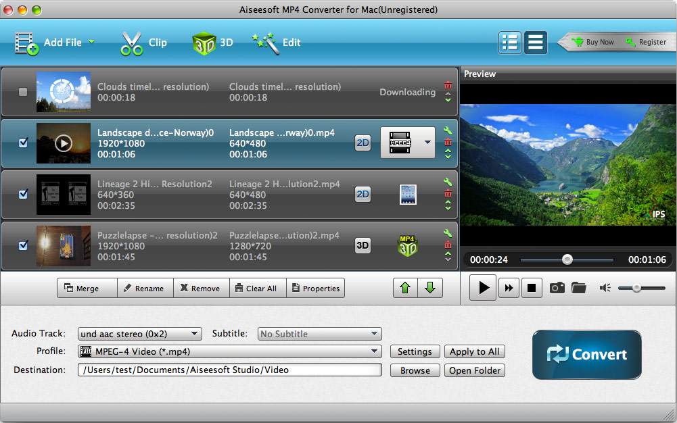Screen dimensions: 677x423
Task: Open the Clip scissors tool
Action: click(x=143, y=43)
